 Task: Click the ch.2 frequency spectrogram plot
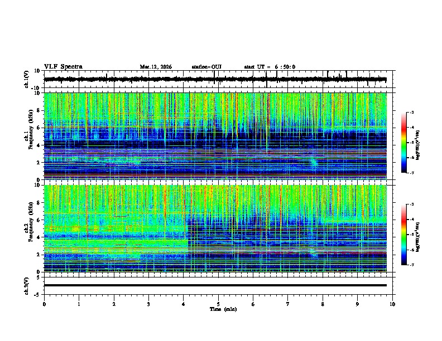[x=215, y=228]
